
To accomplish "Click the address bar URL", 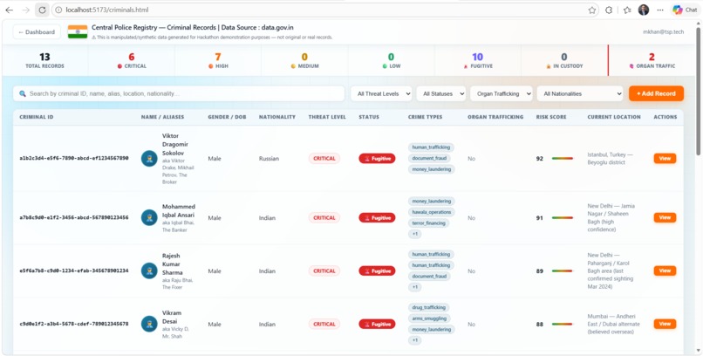I will point(107,10).
